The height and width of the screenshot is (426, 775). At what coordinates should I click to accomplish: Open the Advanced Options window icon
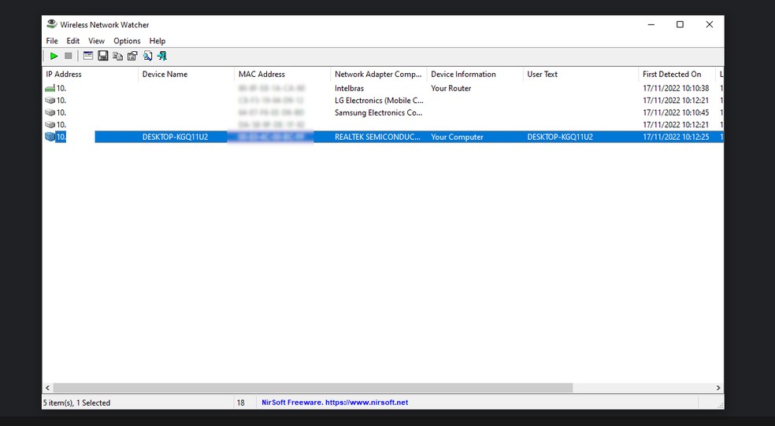[x=87, y=56]
